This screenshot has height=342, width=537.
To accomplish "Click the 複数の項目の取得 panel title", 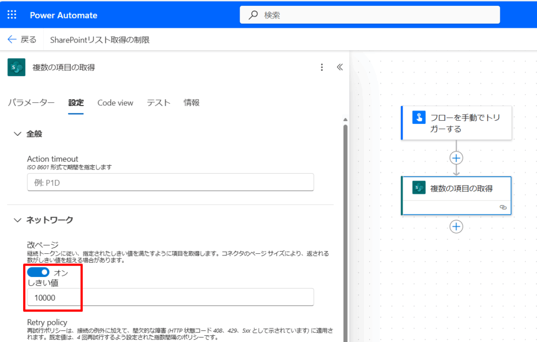I will (x=63, y=68).
